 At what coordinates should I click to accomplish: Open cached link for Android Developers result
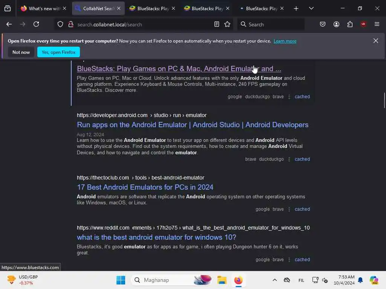tap(302, 159)
